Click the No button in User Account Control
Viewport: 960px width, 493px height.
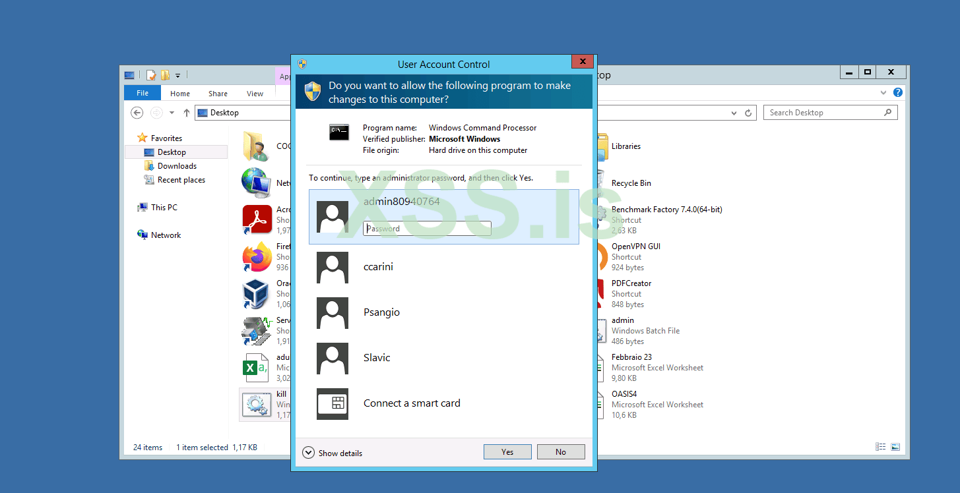tap(561, 451)
